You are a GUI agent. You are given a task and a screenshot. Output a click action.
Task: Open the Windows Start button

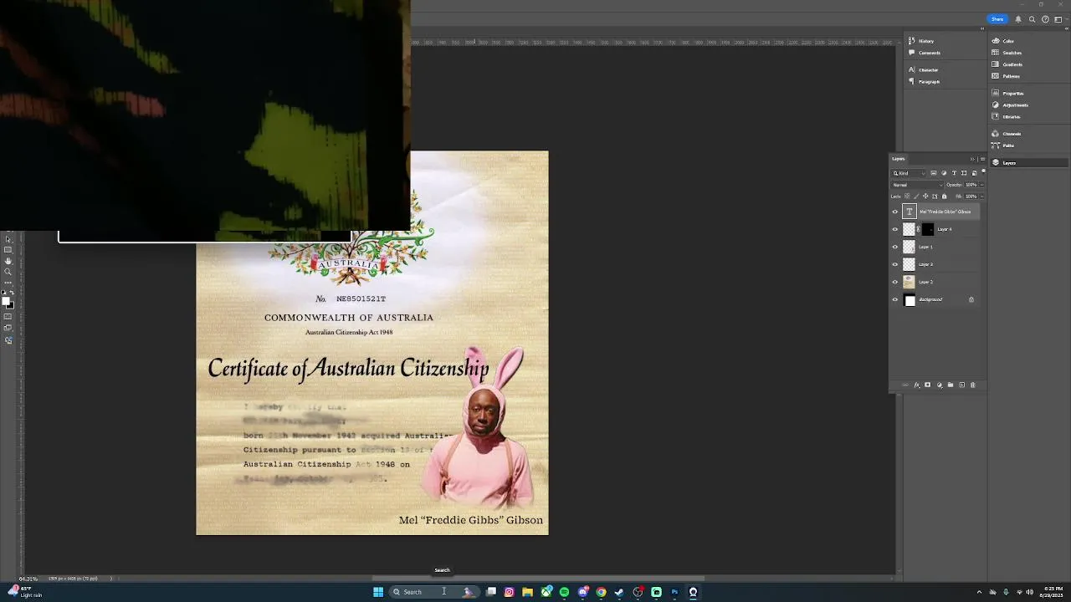[x=378, y=592]
